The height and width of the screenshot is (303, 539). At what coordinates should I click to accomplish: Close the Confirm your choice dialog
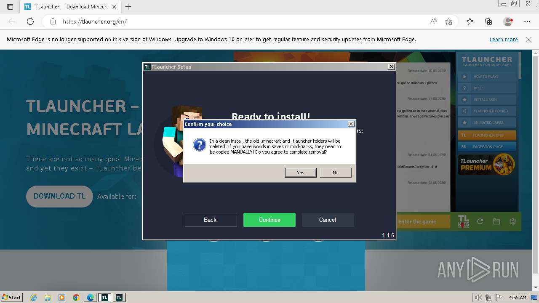point(351,124)
